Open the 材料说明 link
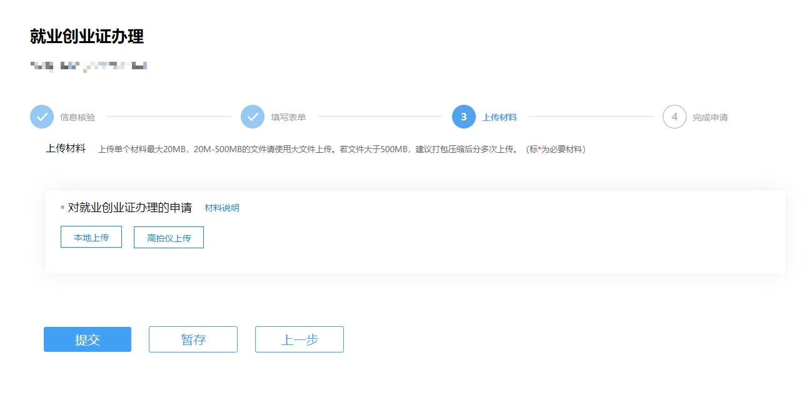The image size is (806, 393). [x=222, y=208]
